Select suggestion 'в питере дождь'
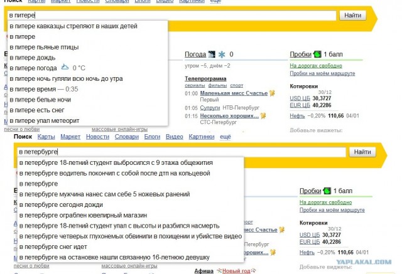 (x=88, y=58)
